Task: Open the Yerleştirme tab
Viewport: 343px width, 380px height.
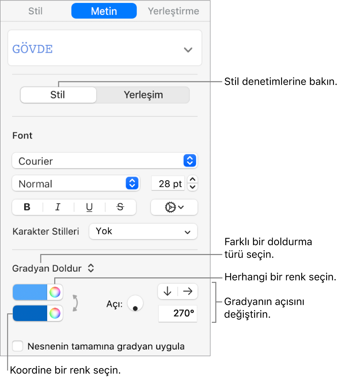Action: coord(174,11)
